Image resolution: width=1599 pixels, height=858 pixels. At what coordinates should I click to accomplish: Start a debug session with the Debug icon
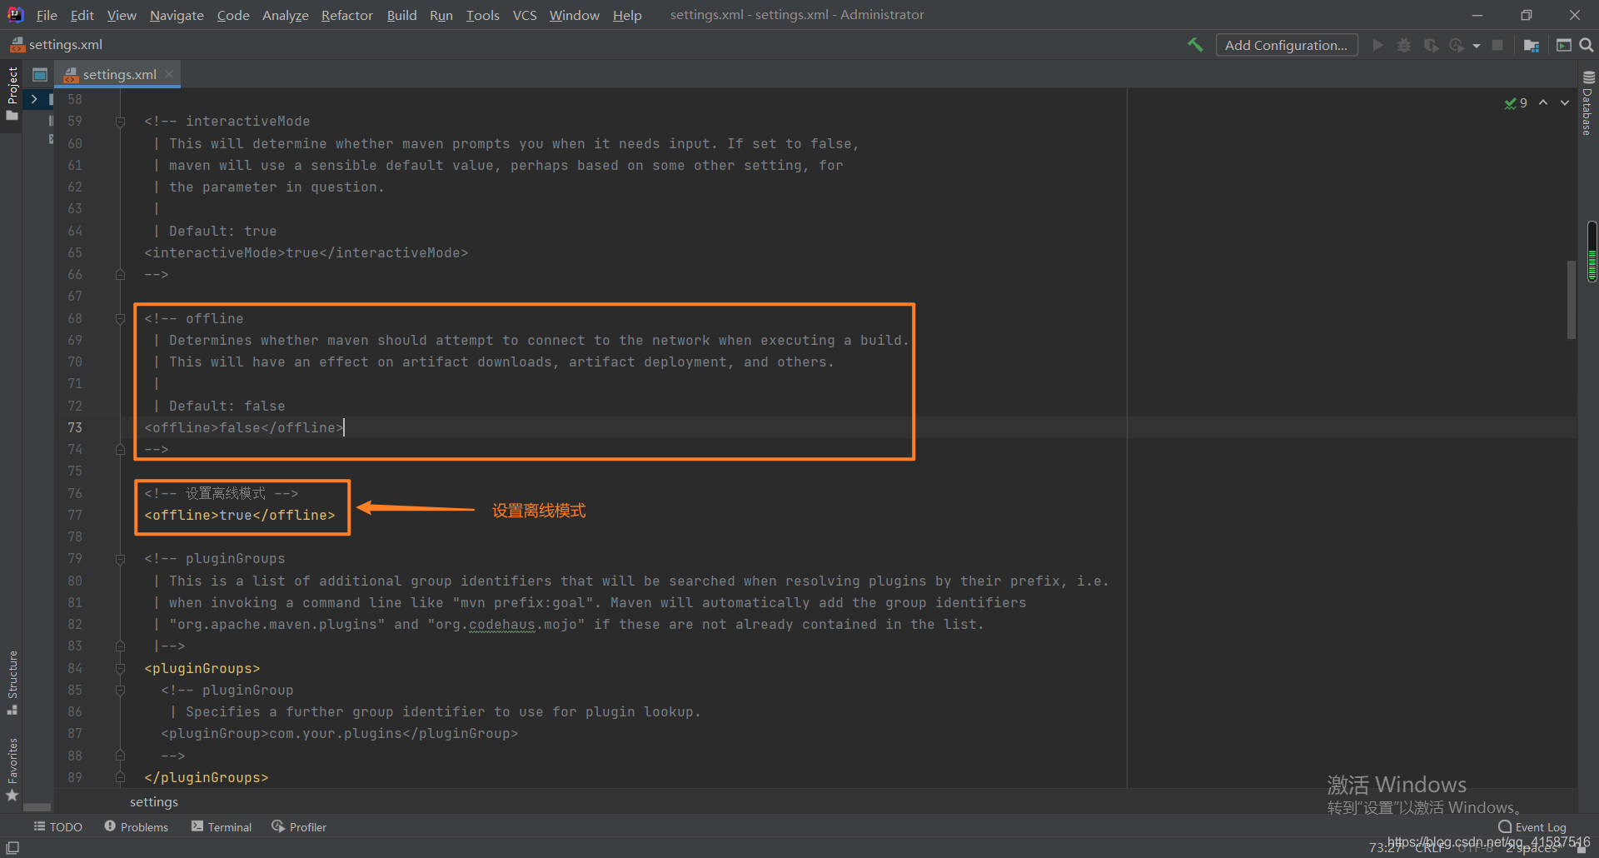[1405, 45]
